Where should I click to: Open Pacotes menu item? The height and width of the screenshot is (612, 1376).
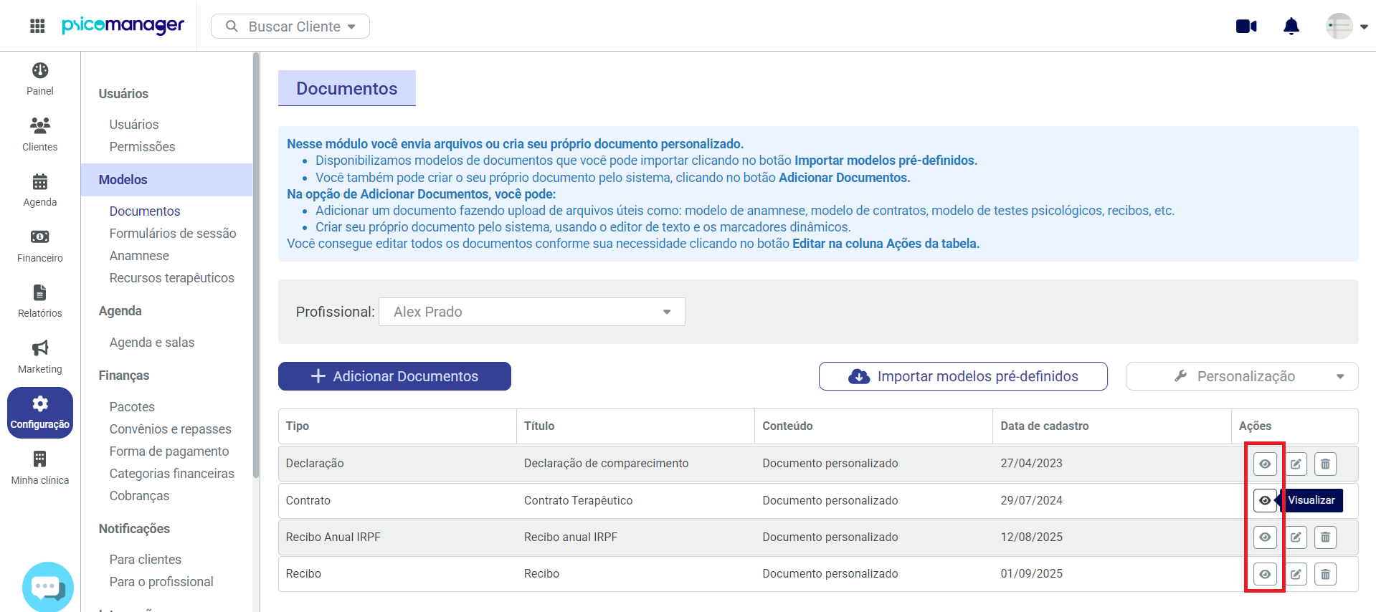132,407
